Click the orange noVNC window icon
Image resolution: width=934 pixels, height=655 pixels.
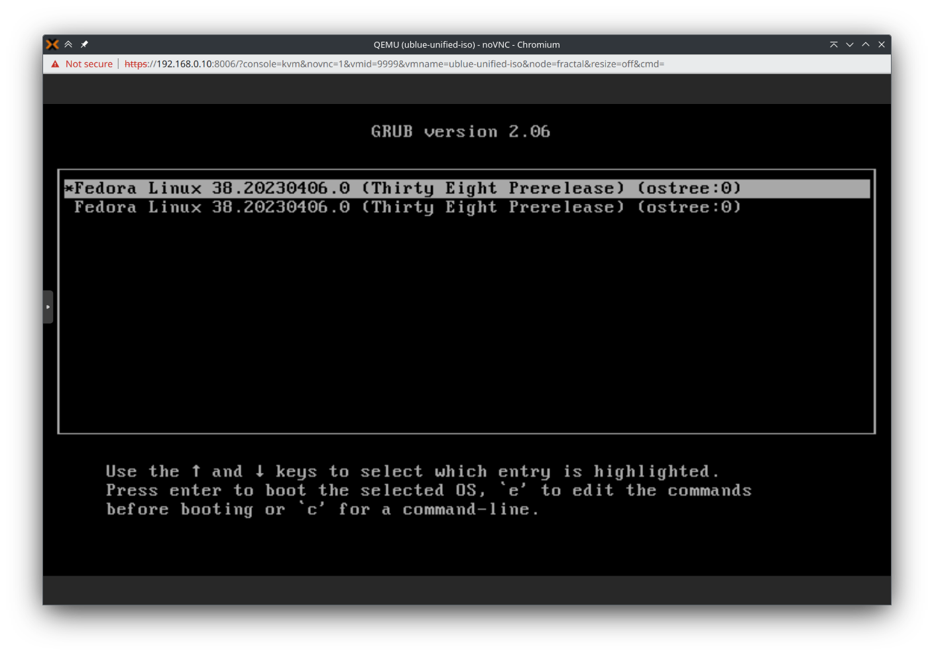tap(52, 44)
